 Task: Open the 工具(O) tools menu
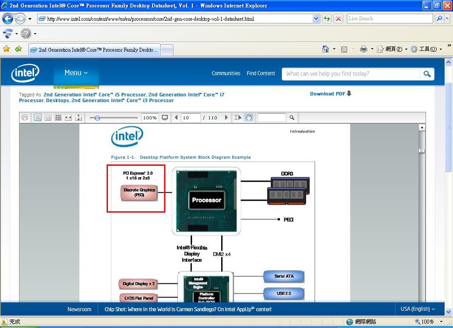[x=426, y=49]
